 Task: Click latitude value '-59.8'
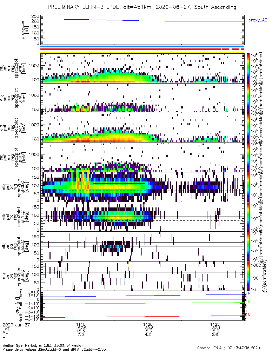click(148, 328)
